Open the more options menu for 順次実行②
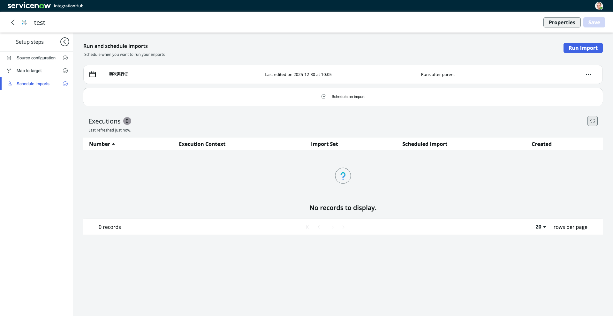This screenshot has width=613, height=316. point(588,74)
